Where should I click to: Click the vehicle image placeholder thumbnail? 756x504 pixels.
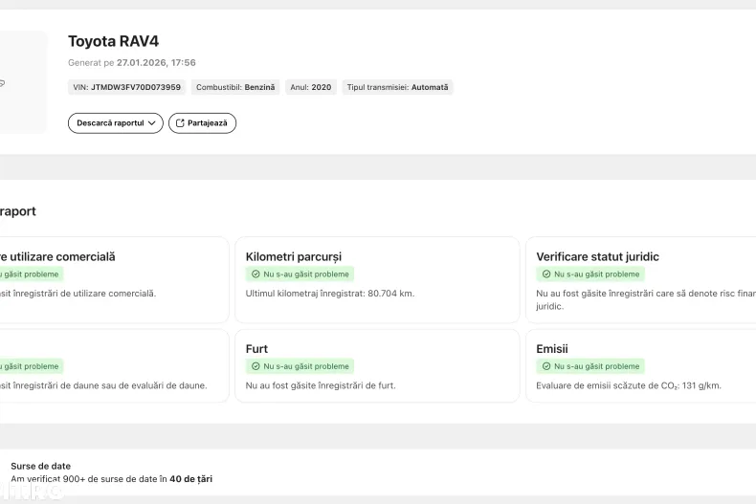[19, 82]
